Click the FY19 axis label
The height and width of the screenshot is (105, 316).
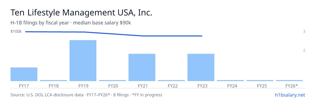(83, 86)
